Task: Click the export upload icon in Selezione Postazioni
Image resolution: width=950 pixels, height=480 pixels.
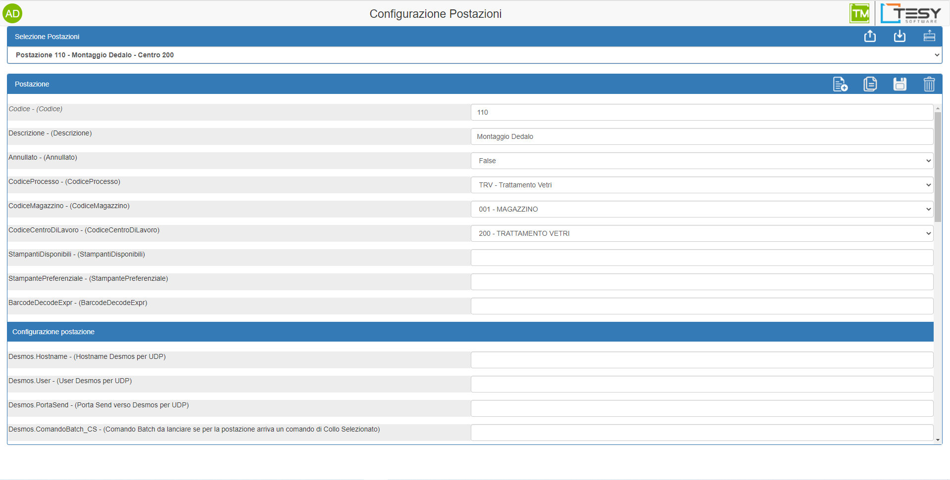Action: click(x=870, y=36)
